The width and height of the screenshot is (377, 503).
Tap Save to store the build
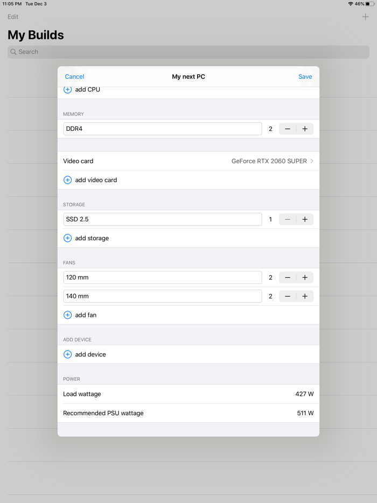click(x=305, y=76)
